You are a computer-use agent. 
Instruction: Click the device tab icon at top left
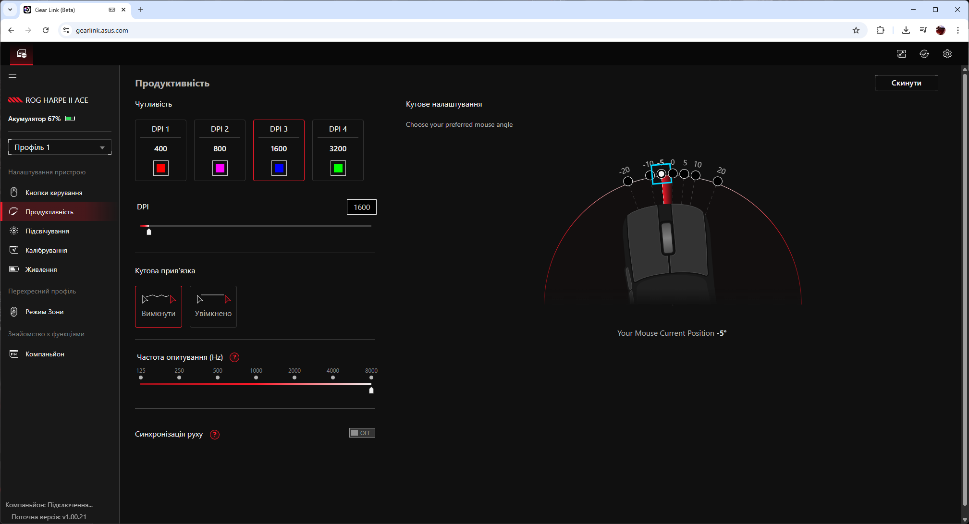22,54
